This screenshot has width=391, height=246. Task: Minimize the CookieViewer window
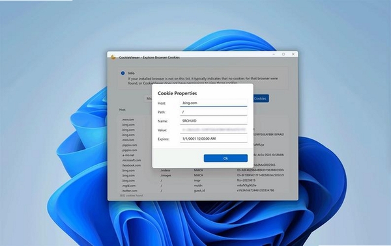(274, 54)
